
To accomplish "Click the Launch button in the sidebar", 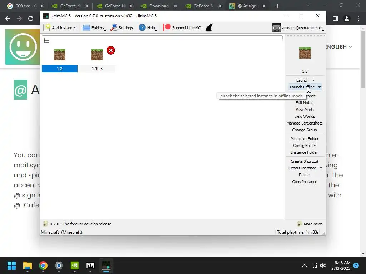I will point(302,80).
